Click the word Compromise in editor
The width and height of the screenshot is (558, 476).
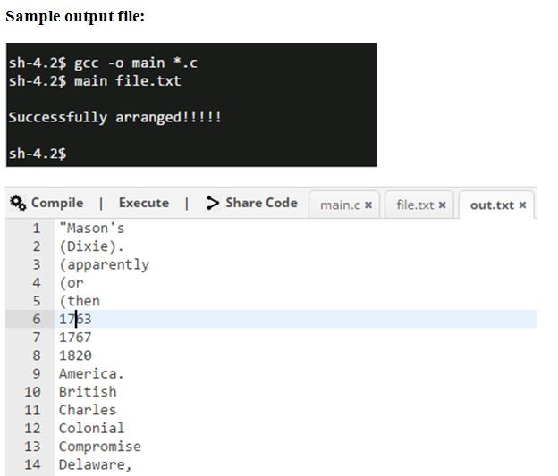100,447
